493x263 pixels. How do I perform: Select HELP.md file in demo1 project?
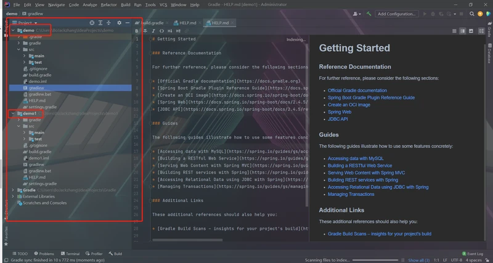pyautogui.click(x=37, y=177)
